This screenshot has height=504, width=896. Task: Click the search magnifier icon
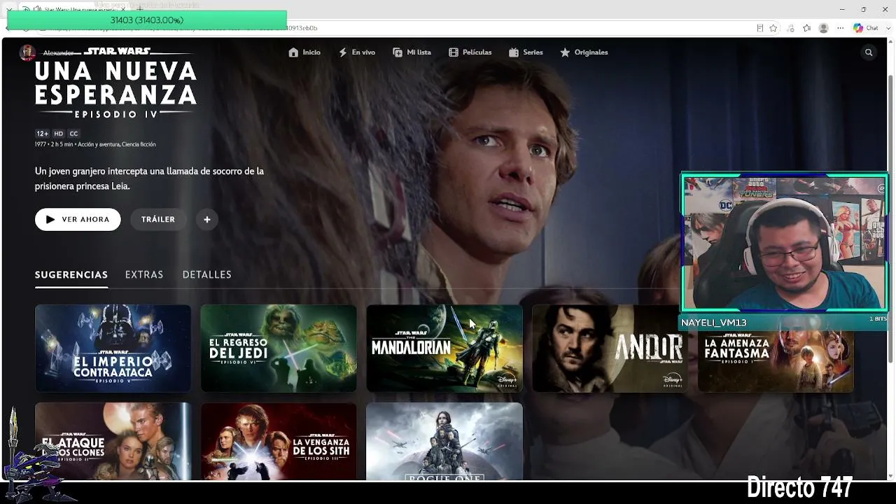tap(869, 52)
